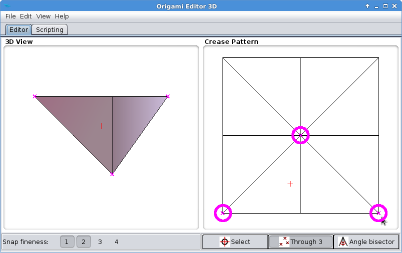
Task: Open the File menu
Action: (x=10, y=16)
